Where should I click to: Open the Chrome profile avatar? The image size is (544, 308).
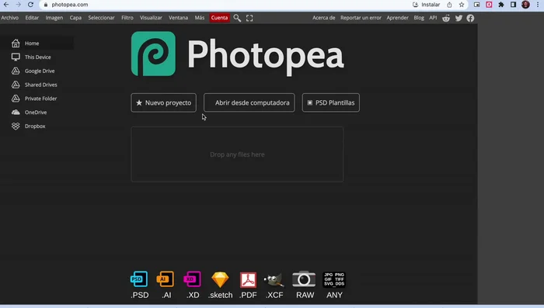tap(525, 5)
